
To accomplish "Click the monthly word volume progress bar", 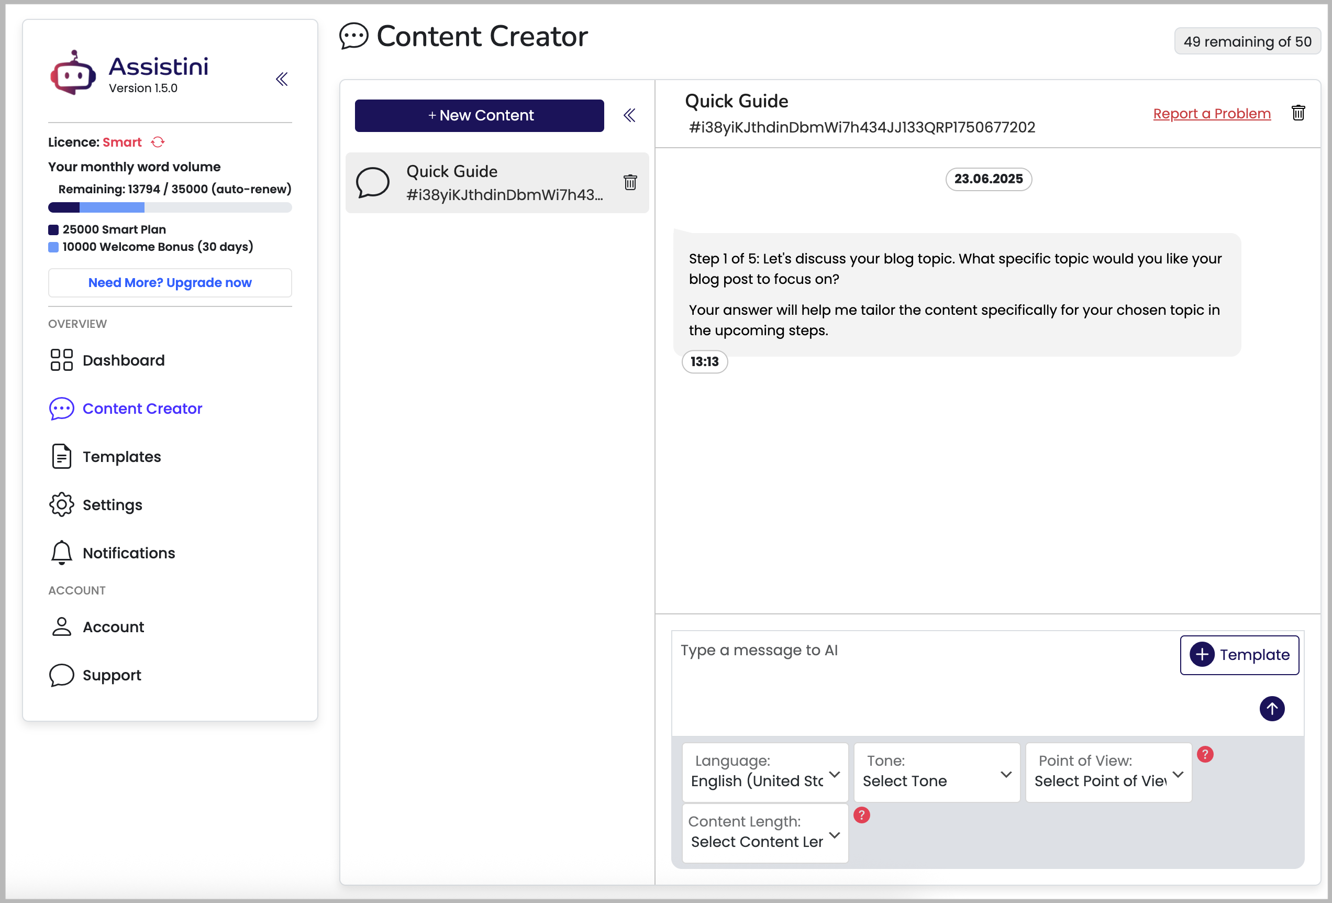I will click(x=170, y=207).
